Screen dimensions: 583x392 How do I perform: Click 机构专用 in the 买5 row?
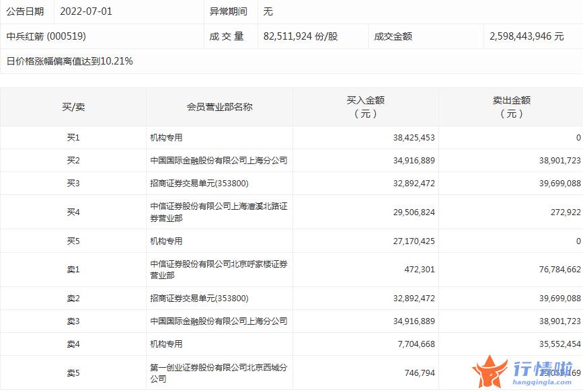pyautogui.click(x=166, y=241)
